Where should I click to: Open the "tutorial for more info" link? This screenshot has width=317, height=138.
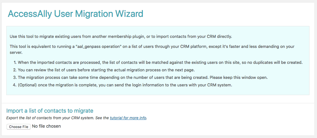[128, 118]
